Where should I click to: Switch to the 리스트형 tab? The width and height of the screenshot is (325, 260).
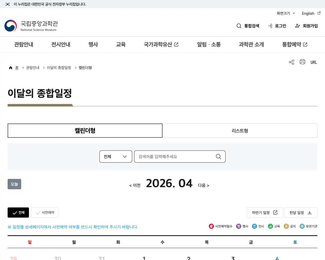pyautogui.click(x=240, y=131)
